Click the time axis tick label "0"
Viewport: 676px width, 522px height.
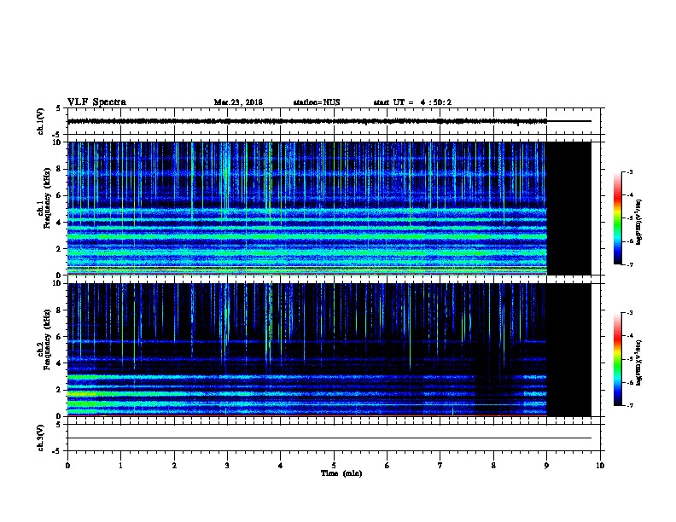pyautogui.click(x=67, y=466)
